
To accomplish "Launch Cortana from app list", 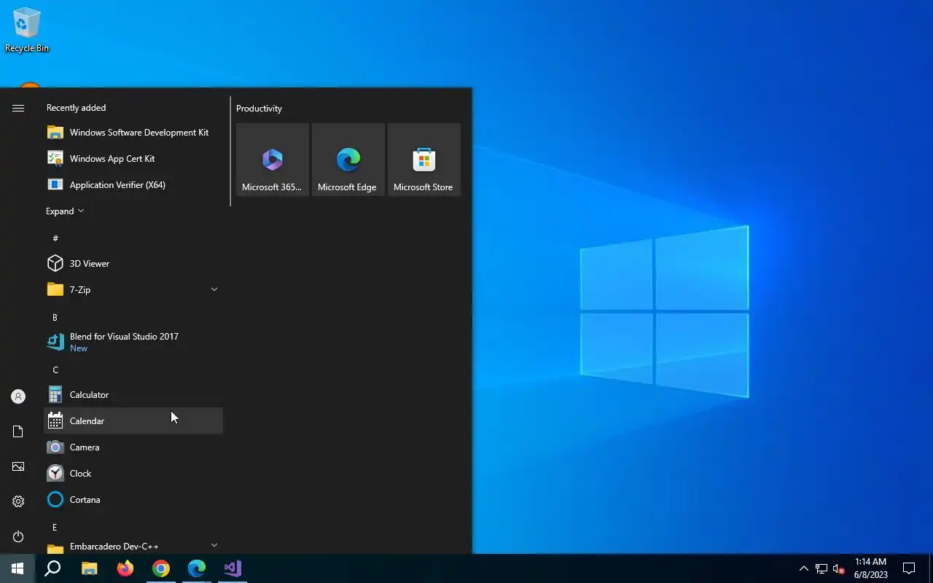I will (x=133, y=499).
